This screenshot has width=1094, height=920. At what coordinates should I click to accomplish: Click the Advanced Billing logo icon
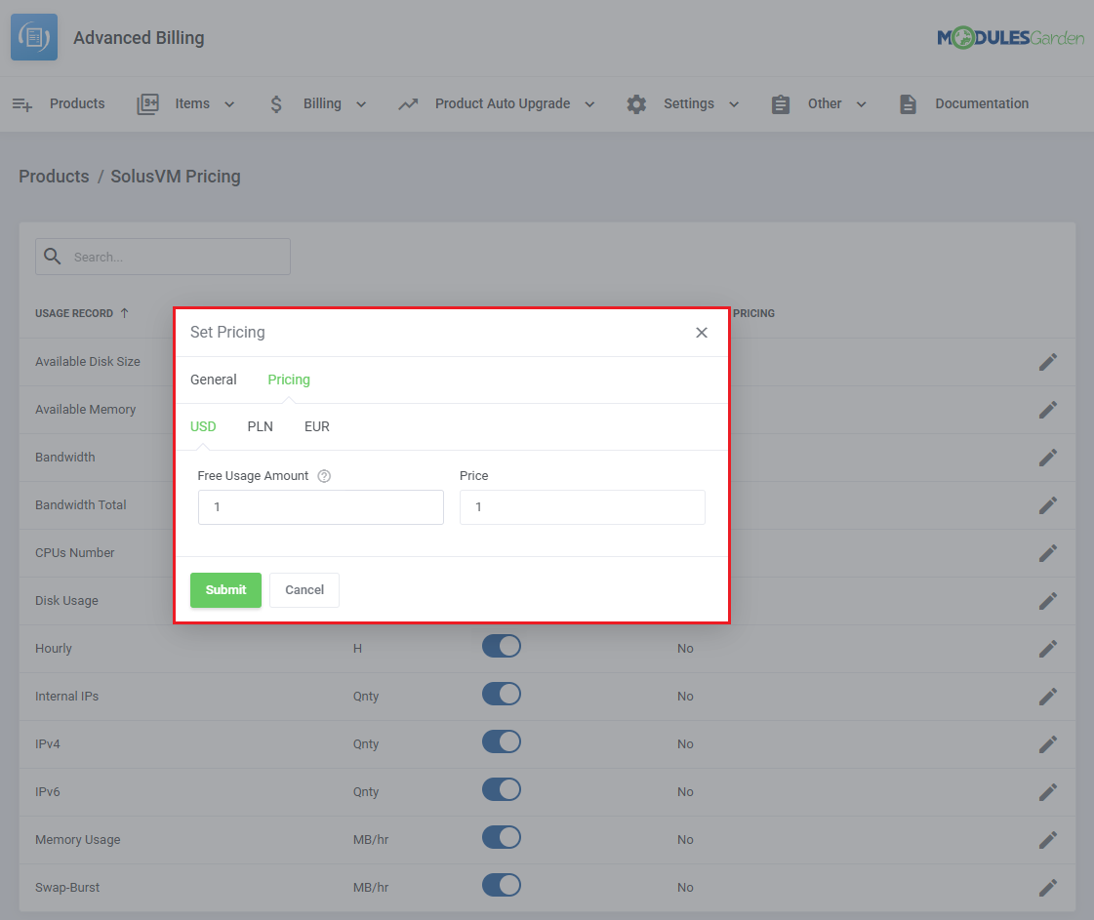[34, 37]
